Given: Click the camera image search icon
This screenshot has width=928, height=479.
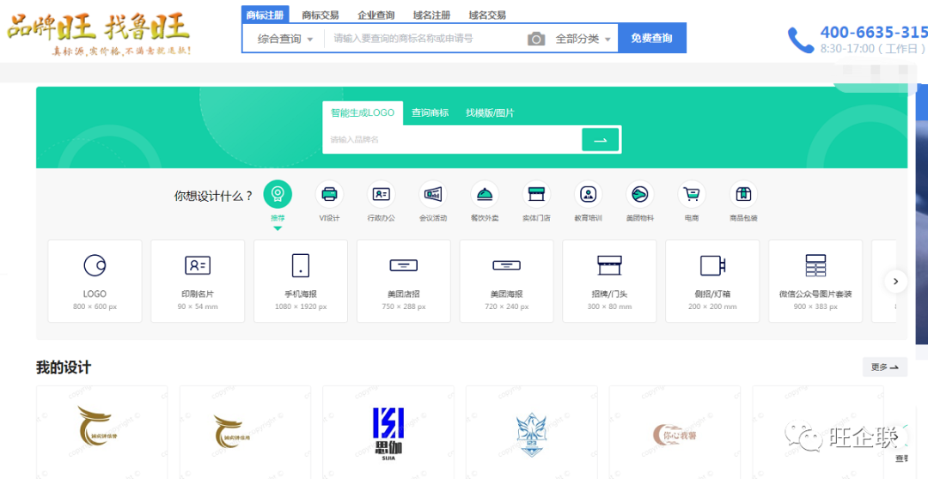Looking at the screenshot, I should tap(536, 39).
